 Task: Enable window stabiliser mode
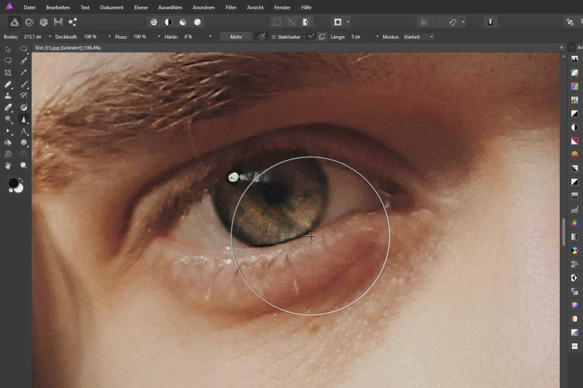click(x=322, y=37)
